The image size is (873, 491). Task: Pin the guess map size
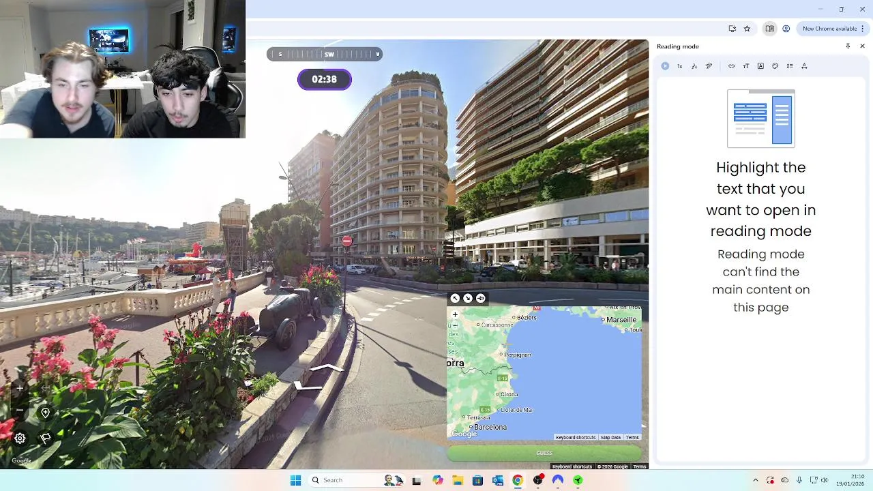pos(480,298)
